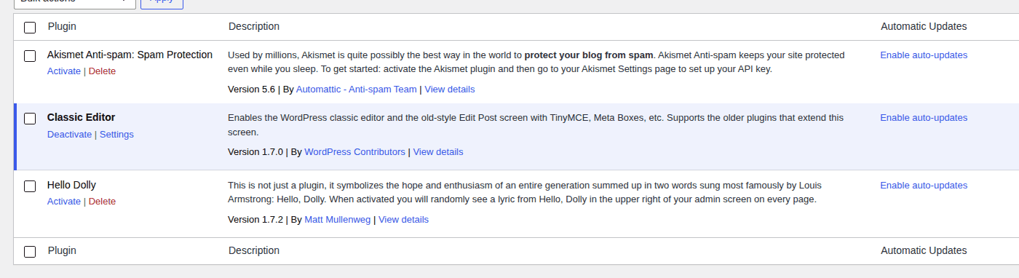View details for Classic Editor plugin
1019x278 pixels.
(438, 151)
